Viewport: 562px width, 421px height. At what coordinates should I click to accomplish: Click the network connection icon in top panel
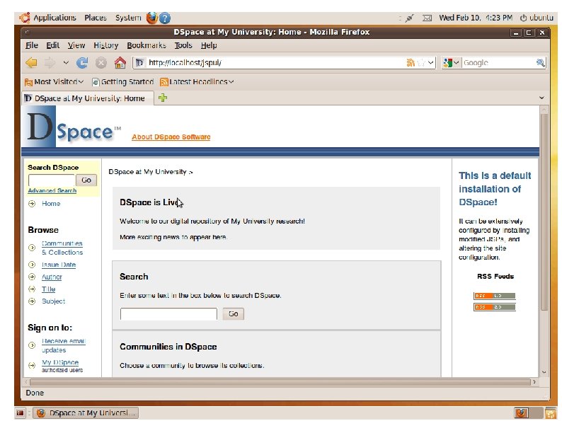(x=409, y=18)
